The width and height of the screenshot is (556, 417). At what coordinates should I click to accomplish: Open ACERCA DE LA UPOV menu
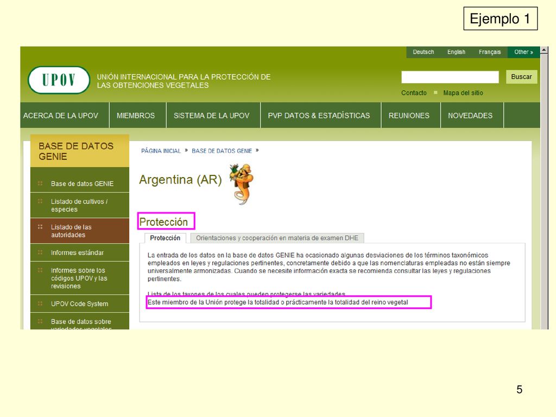(61, 116)
